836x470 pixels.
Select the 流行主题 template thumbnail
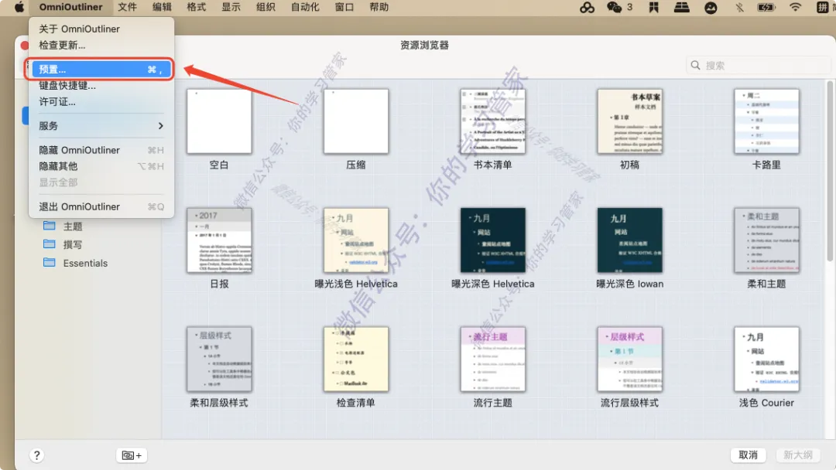click(x=492, y=359)
